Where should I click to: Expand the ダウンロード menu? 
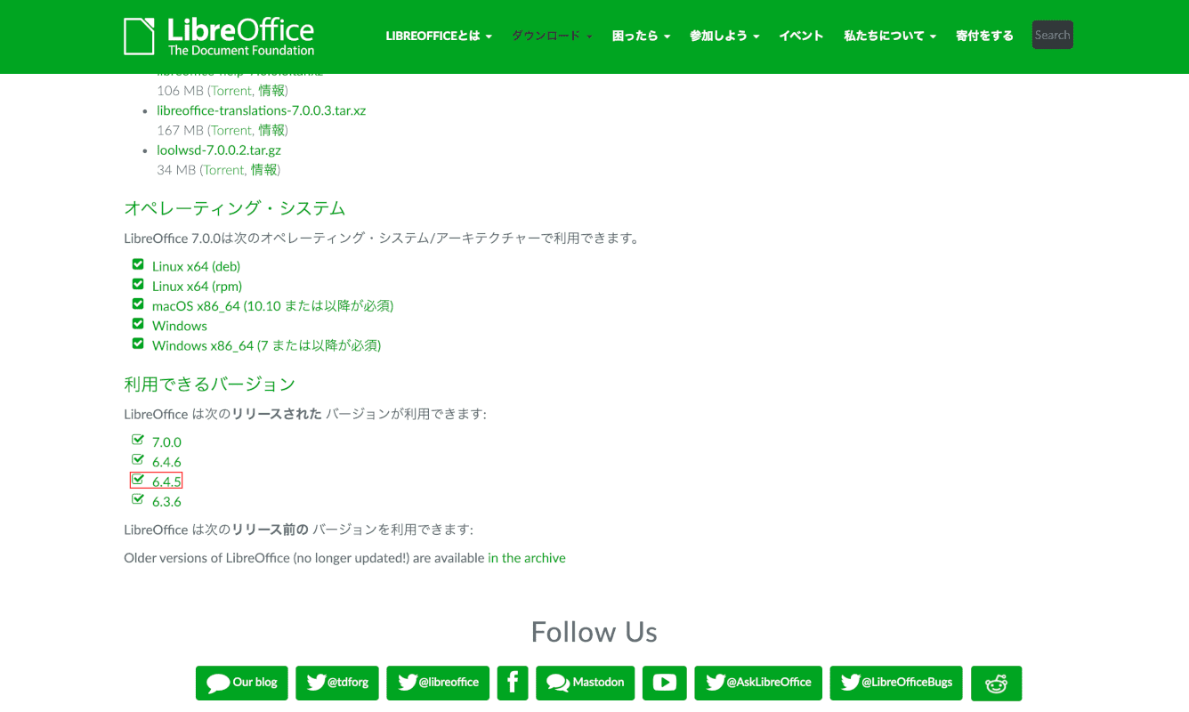(552, 36)
